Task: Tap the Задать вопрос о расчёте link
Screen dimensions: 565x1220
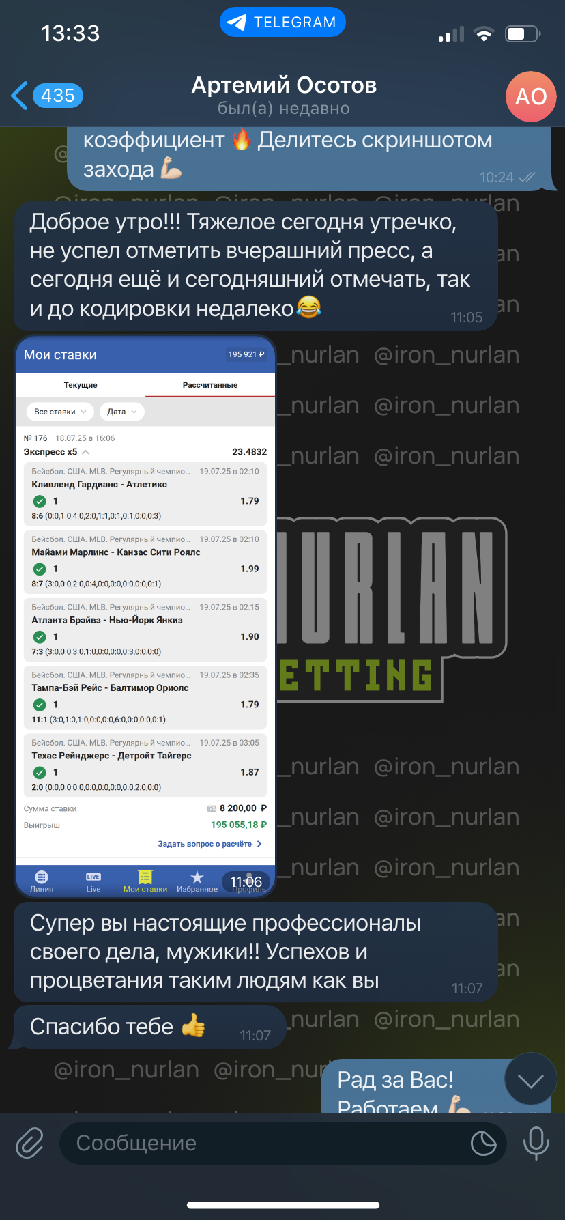Action: click(x=209, y=844)
